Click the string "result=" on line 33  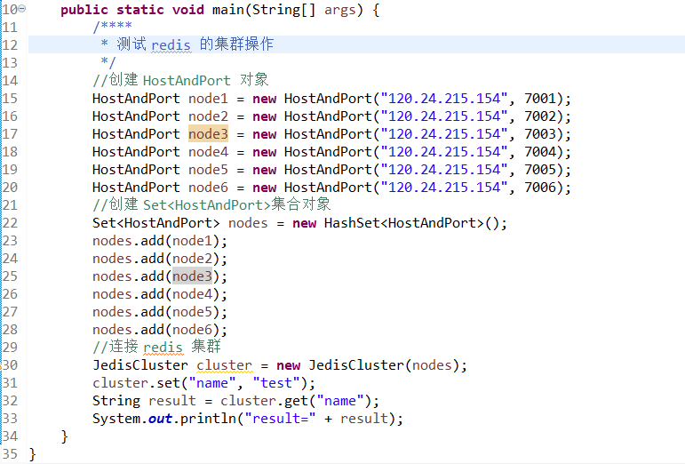click(x=280, y=419)
